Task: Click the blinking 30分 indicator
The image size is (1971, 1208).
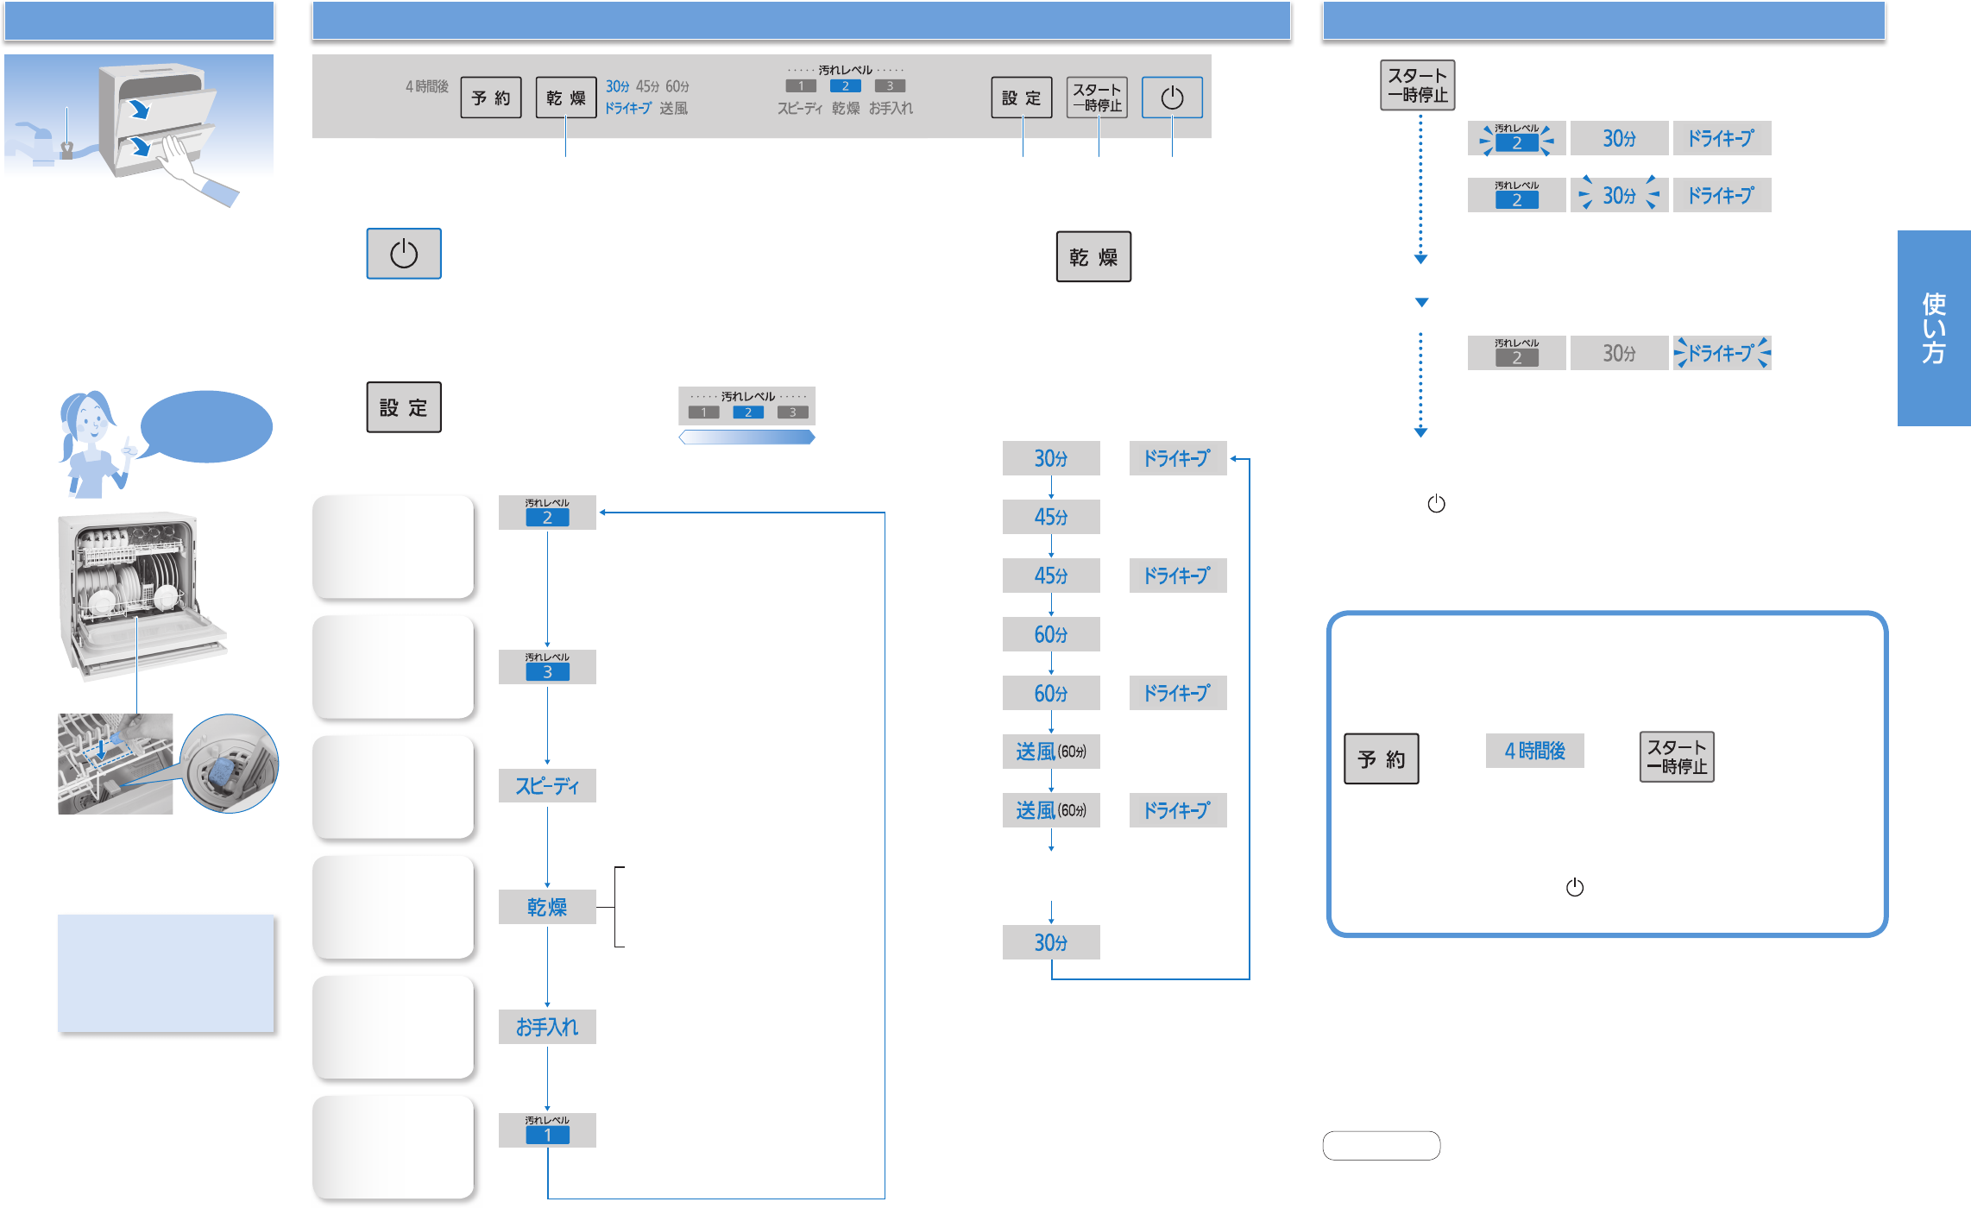Action: [1619, 195]
